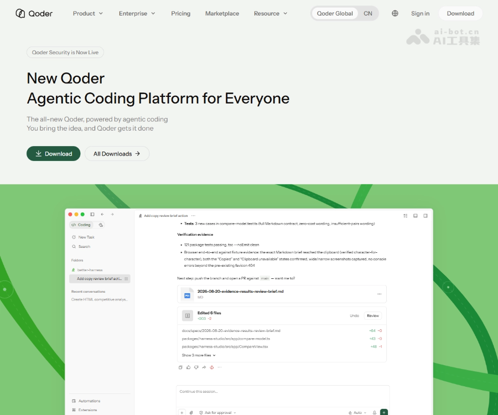Toggle the right side panel layout icon
The width and height of the screenshot is (498, 415).
[426, 216]
